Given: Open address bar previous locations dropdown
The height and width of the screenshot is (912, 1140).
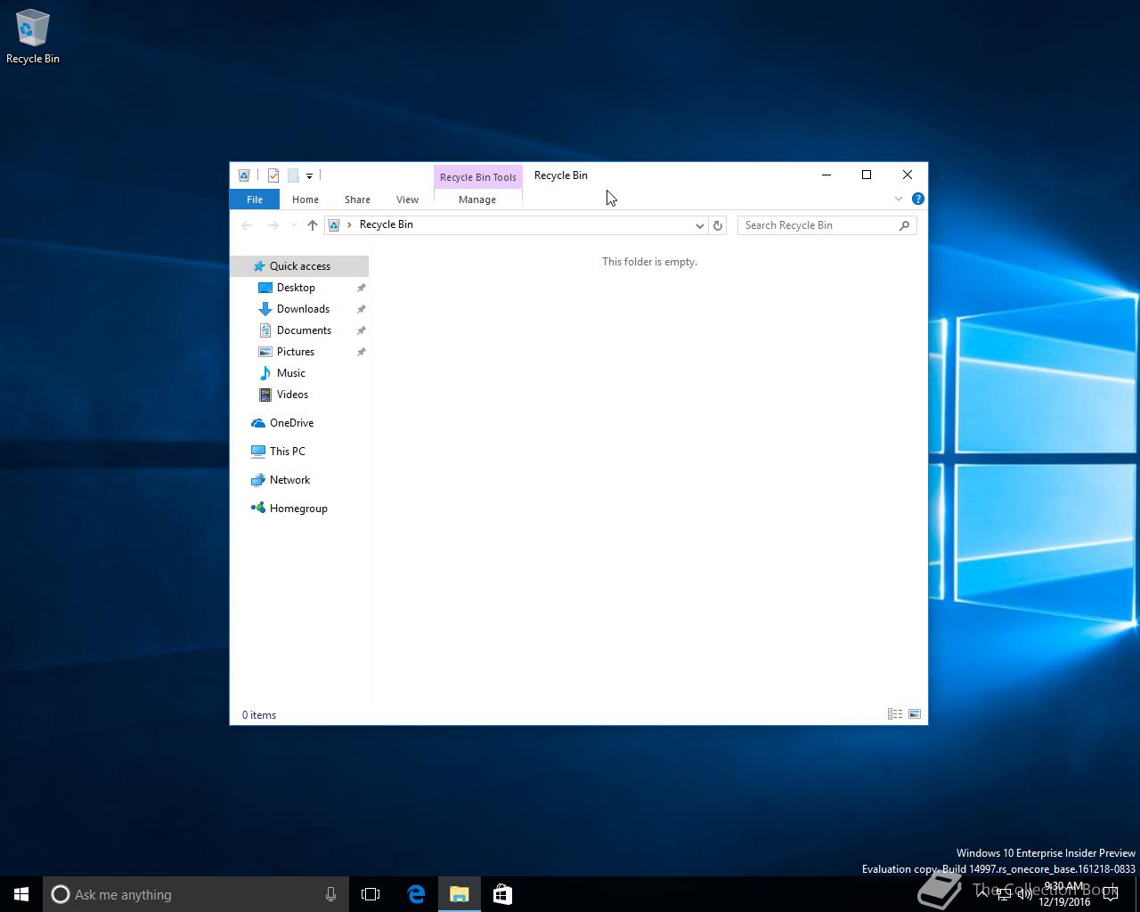Looking at the screenshot, I should [699, 225].
